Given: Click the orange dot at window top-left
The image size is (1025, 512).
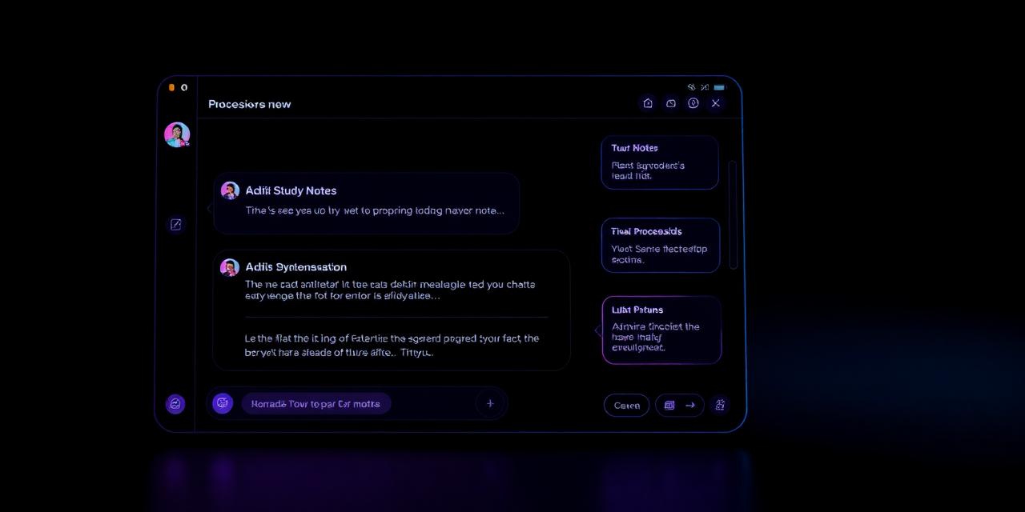Looking at the screenshot, I should (x=171, y=87).
